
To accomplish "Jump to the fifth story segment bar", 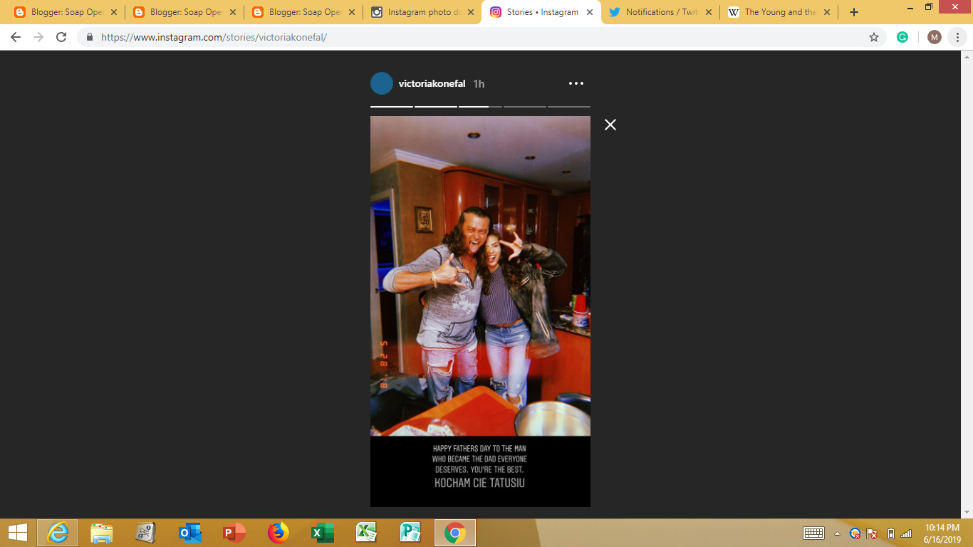I will coord(569,107).
